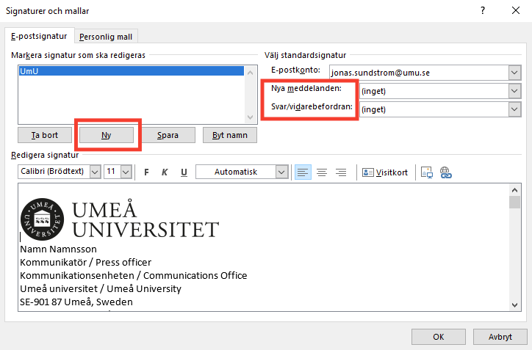This screenshot has width=532, height=350.
Task: Apply bold formatting with the F button
Action: tap(146, 172)
